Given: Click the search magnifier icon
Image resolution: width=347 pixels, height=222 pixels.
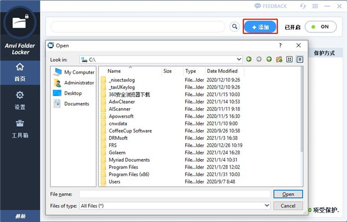Looking at the screenshot, I should coord(235,27).
